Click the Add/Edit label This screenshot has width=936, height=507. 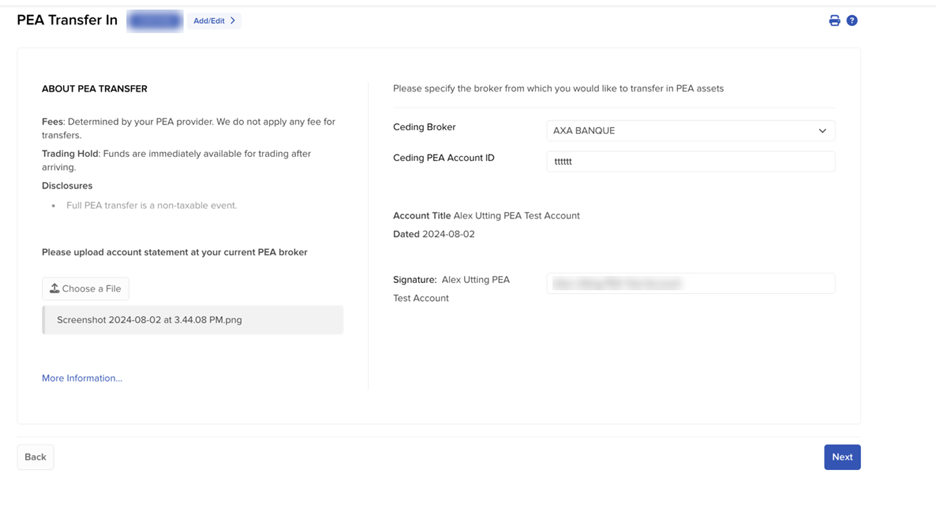pos(209,21)
